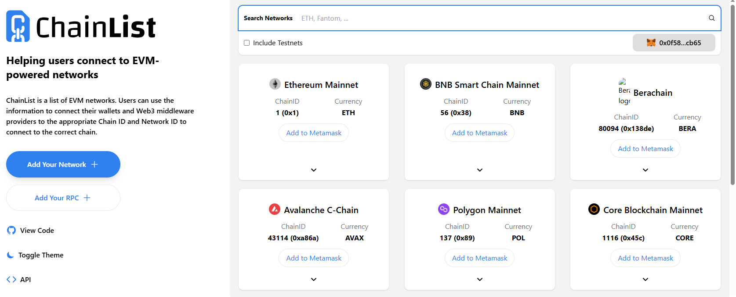Screen dimensions: 736x297
Task: Click the ETH currency value
Action: [x=348, y=113]
